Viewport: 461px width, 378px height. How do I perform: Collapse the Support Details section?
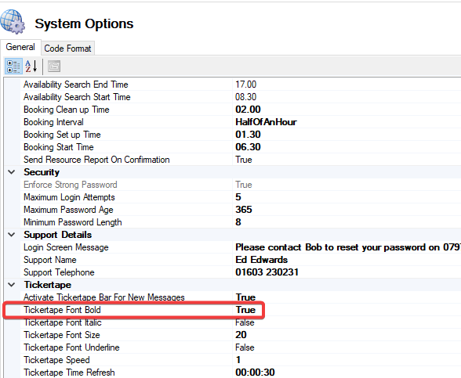coord(12,235)
